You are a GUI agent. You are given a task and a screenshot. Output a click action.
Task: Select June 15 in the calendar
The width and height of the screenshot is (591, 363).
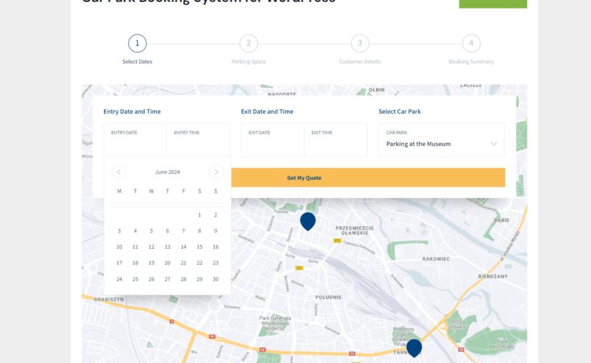coord(199,247)
